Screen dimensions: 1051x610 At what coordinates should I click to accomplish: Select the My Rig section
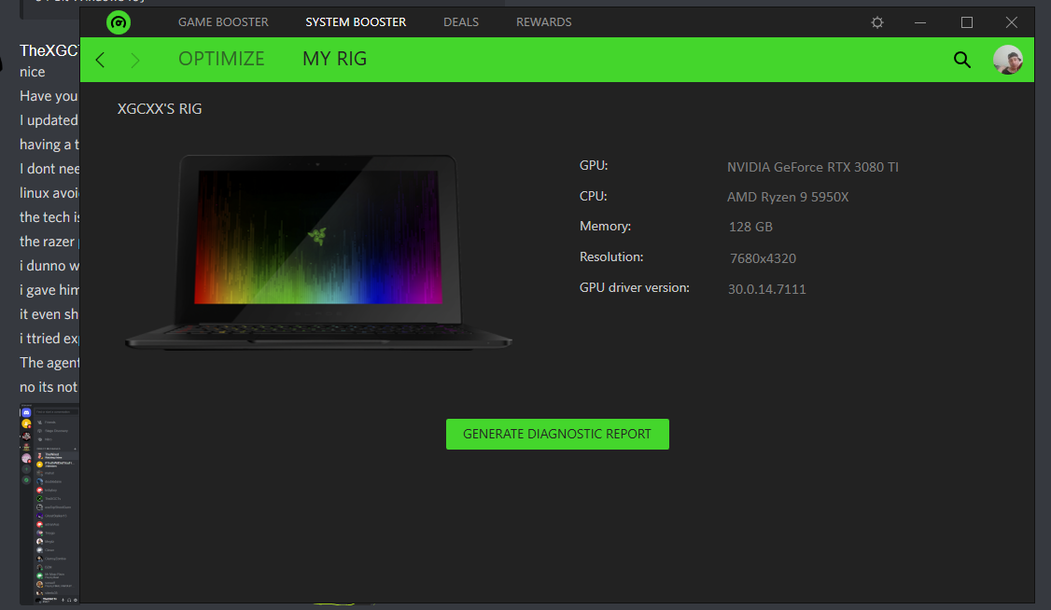[334, 60]
